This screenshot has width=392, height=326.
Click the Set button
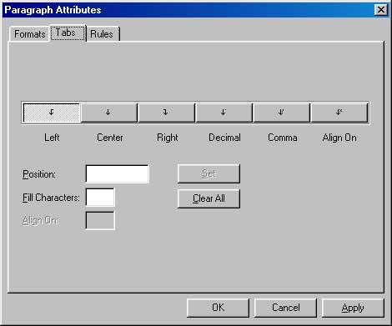coord(209,173)
